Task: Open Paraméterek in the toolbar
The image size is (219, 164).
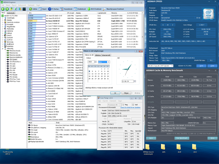Action: tap(66, 9)
